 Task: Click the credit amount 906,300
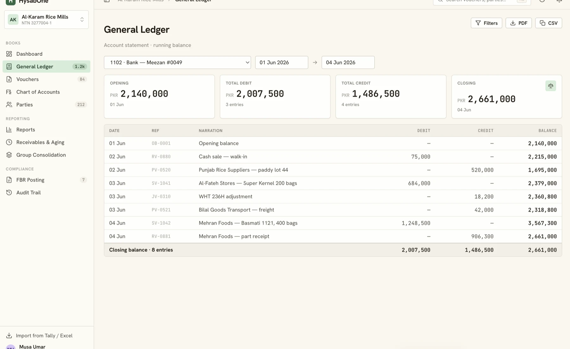coord(482,237)
